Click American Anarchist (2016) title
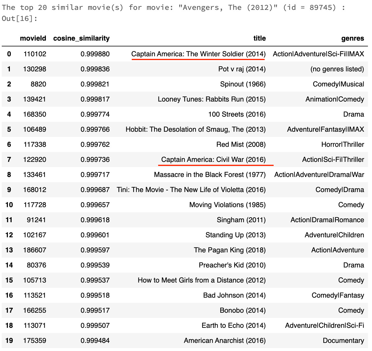The width and height of the screenshot is (372, 351). click(x=225, y=341)
